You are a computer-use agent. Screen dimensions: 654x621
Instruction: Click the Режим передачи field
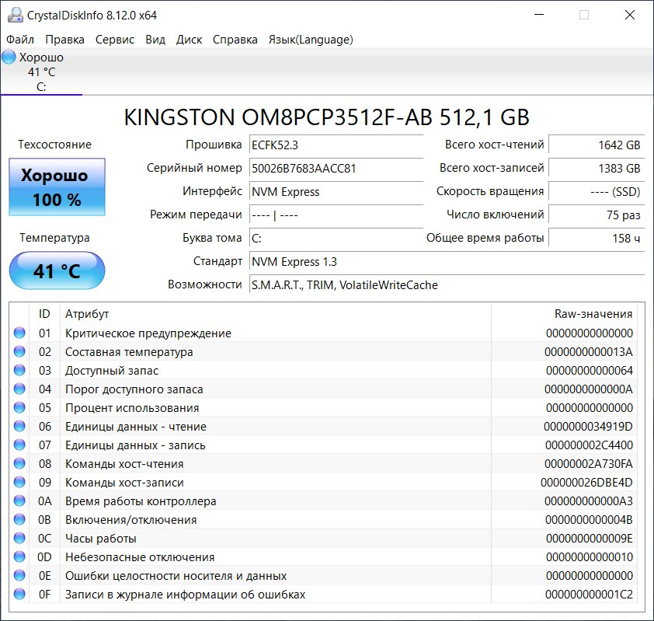[336, 215]
